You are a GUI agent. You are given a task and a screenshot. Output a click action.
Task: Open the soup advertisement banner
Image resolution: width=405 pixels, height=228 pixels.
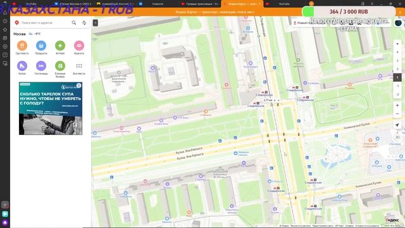coord(51,108)
